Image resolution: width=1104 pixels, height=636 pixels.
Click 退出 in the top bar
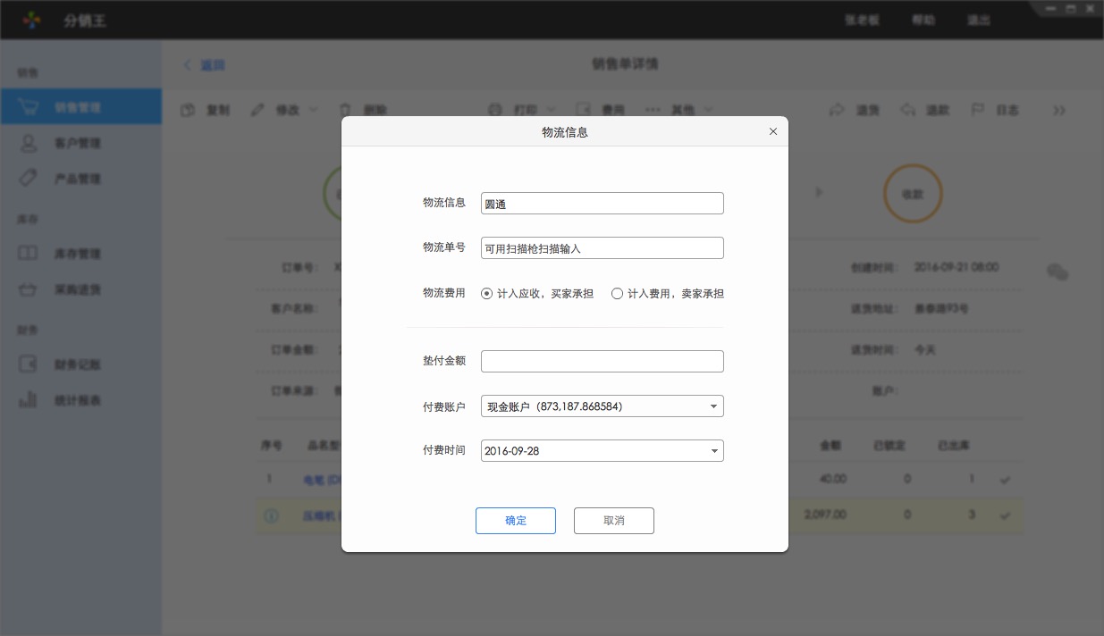pos(978,20)
